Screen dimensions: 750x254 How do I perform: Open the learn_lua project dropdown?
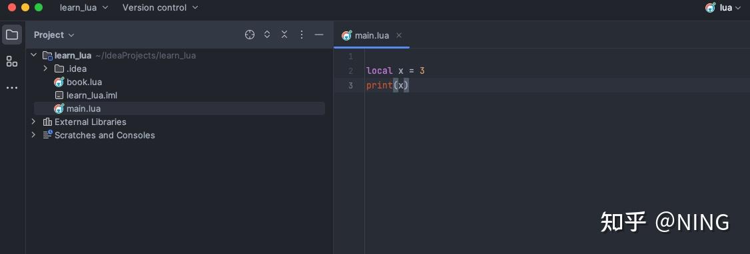pyautogui.click(x=84, y=7)
